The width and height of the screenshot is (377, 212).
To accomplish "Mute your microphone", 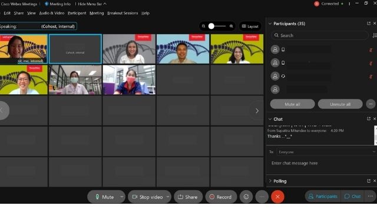I will pyautogui.click(x=104, y=197).
